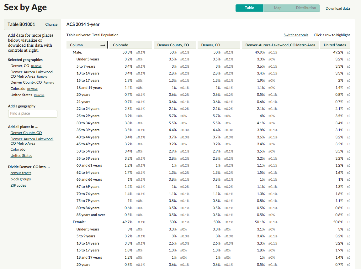Click the Download data link
The height and width of the screenshot is (269, 361).
tap(337, 8)
